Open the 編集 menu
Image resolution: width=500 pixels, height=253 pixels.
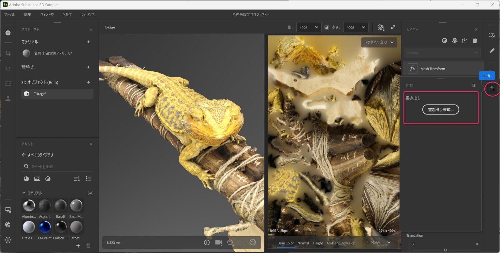[x=28, y=15]
